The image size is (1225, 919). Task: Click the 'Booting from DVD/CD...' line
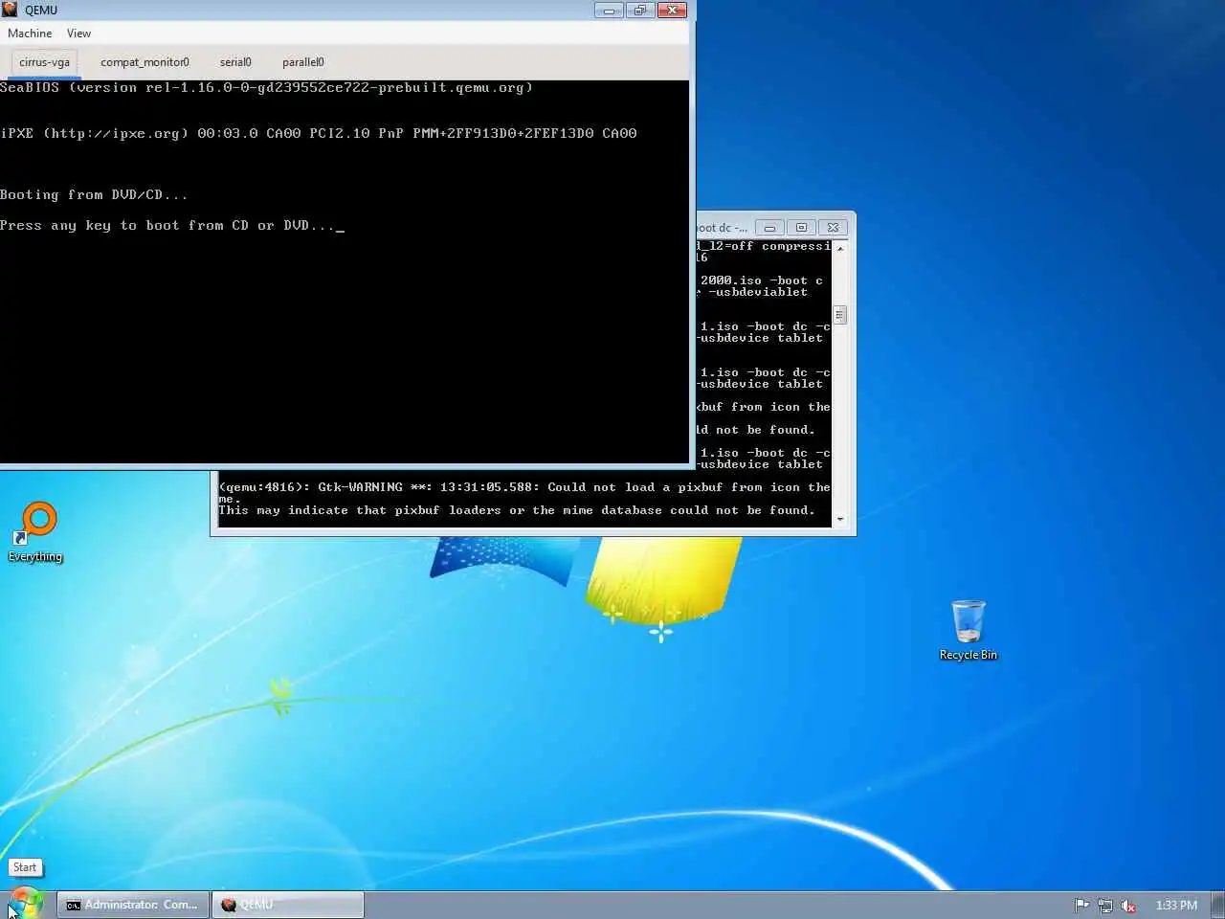coord(94,194)
